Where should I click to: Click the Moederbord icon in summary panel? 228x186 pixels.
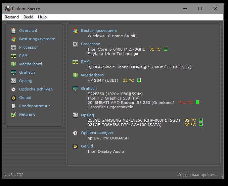tap(75, 75)
